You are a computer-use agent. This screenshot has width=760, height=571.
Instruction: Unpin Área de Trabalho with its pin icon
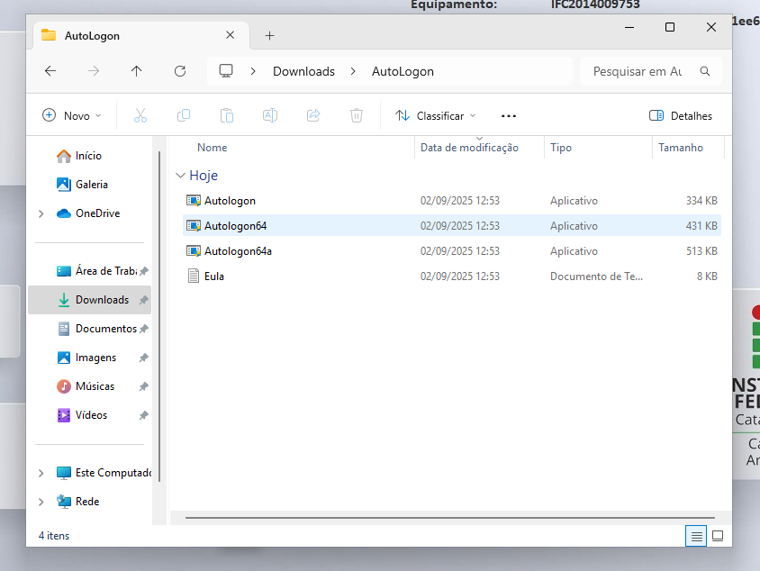[x=143, y=271]
